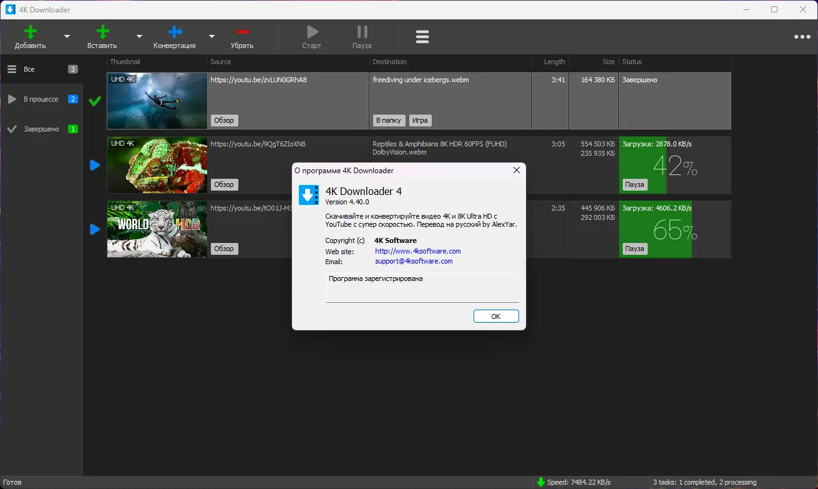
Task: Expand the Добавить dropdown arrow
Action: pos(66,36)
